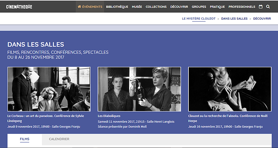
Task: Click 'Séance présentée par Dominik Moll' text
Action: [122, 127]
